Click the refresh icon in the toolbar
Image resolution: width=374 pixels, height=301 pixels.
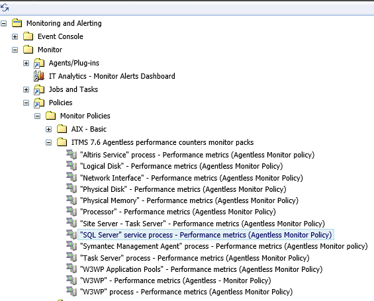5,8
